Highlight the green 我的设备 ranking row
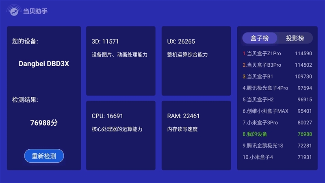Screen dimensions: 325x183 (x=277, y=134)
